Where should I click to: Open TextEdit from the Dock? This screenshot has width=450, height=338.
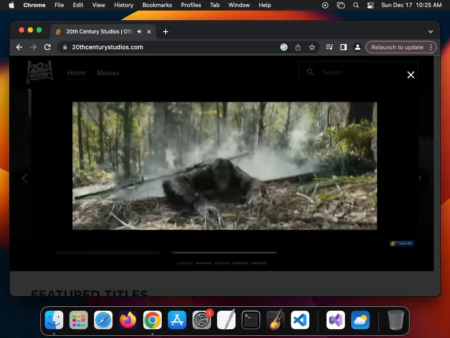click(226, 320)
